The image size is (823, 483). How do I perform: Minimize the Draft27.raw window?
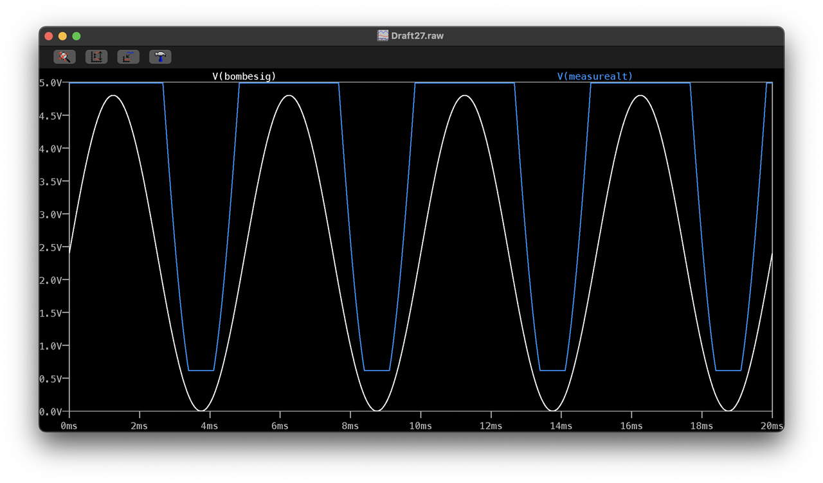(62, 36)
